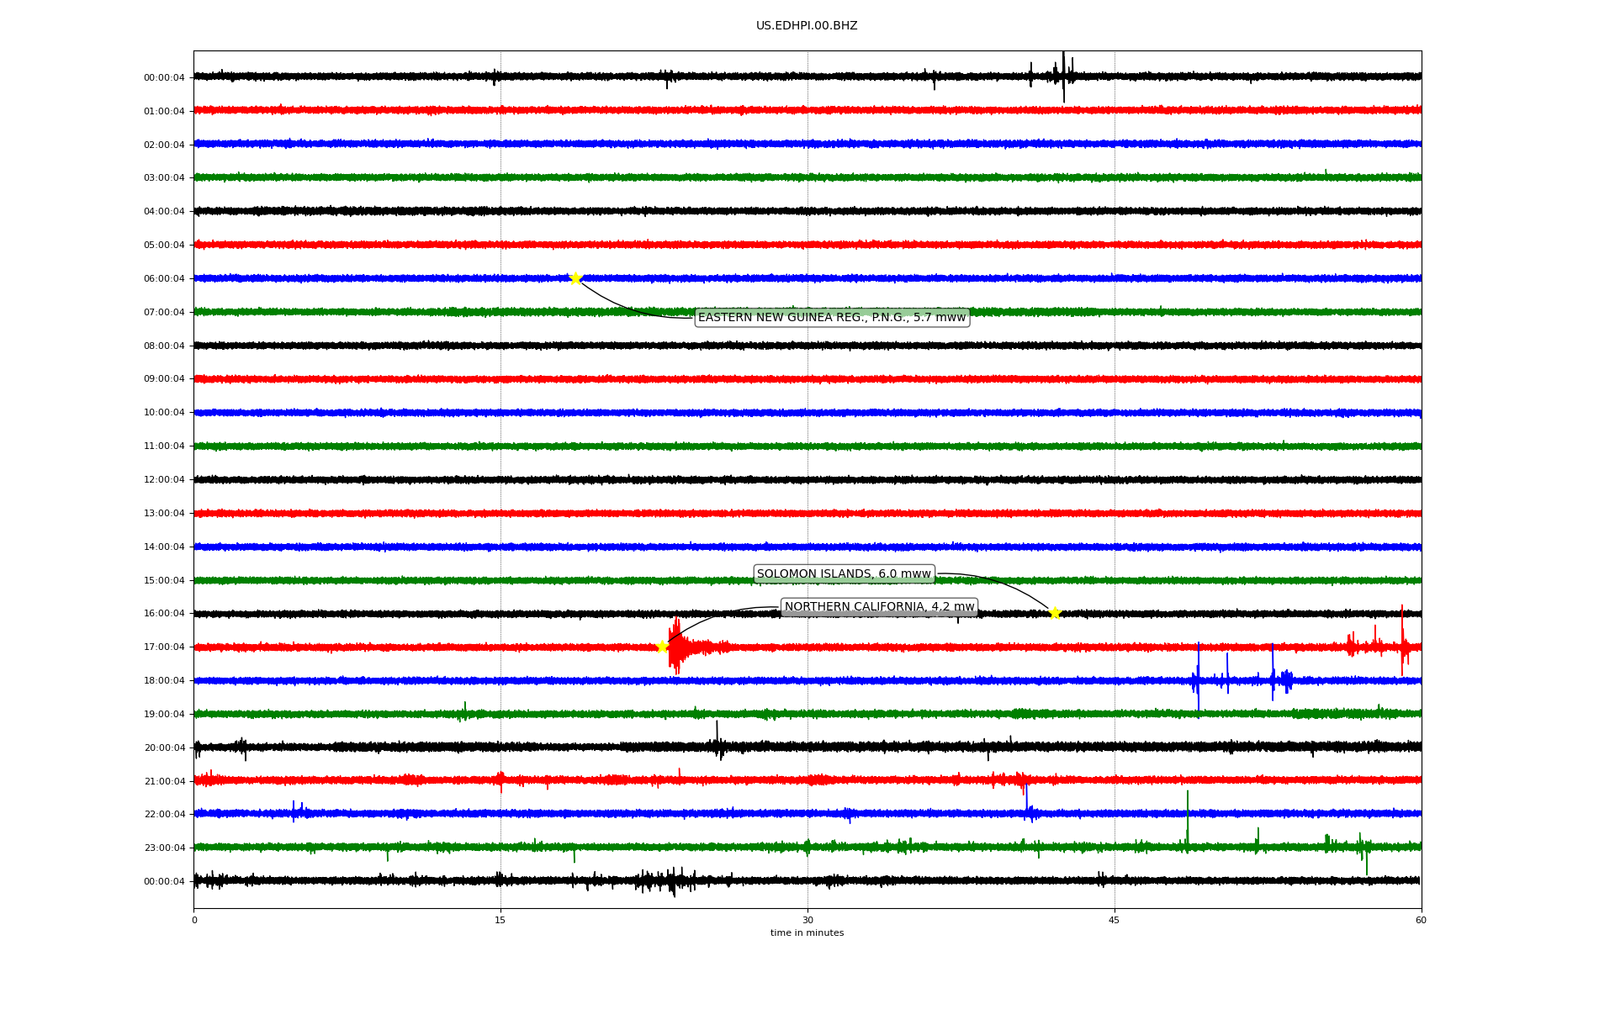1615x1009 pixels.
Task: Click the Solomon Islands event star marker
Action: [1055, 613]
